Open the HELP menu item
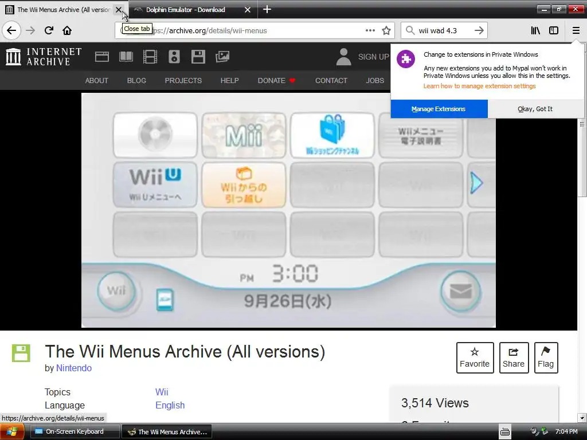The height and width of the screenshot is (440, 587). 229,80
